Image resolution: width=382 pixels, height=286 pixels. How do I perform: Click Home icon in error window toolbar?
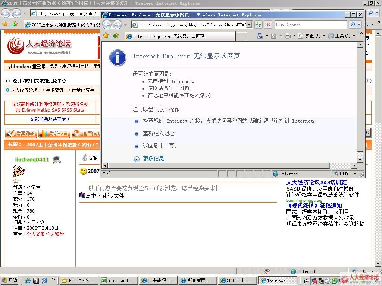(260, 36)
